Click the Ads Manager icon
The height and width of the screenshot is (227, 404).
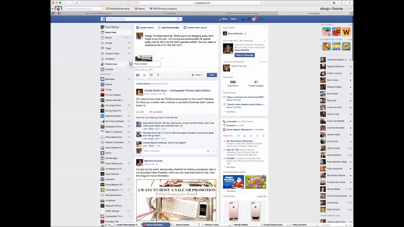[x=102, y=158]
